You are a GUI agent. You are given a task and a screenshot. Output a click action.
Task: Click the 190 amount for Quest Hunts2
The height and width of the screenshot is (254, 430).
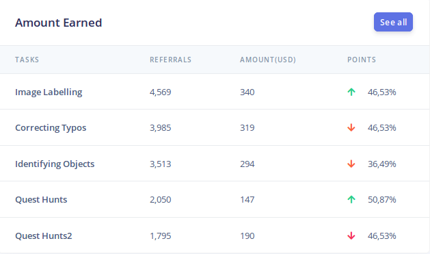point(247,236)
